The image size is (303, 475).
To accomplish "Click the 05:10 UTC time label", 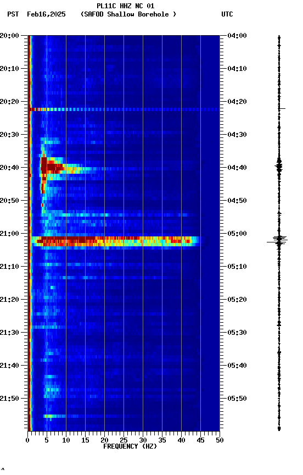I will point(237,267).
